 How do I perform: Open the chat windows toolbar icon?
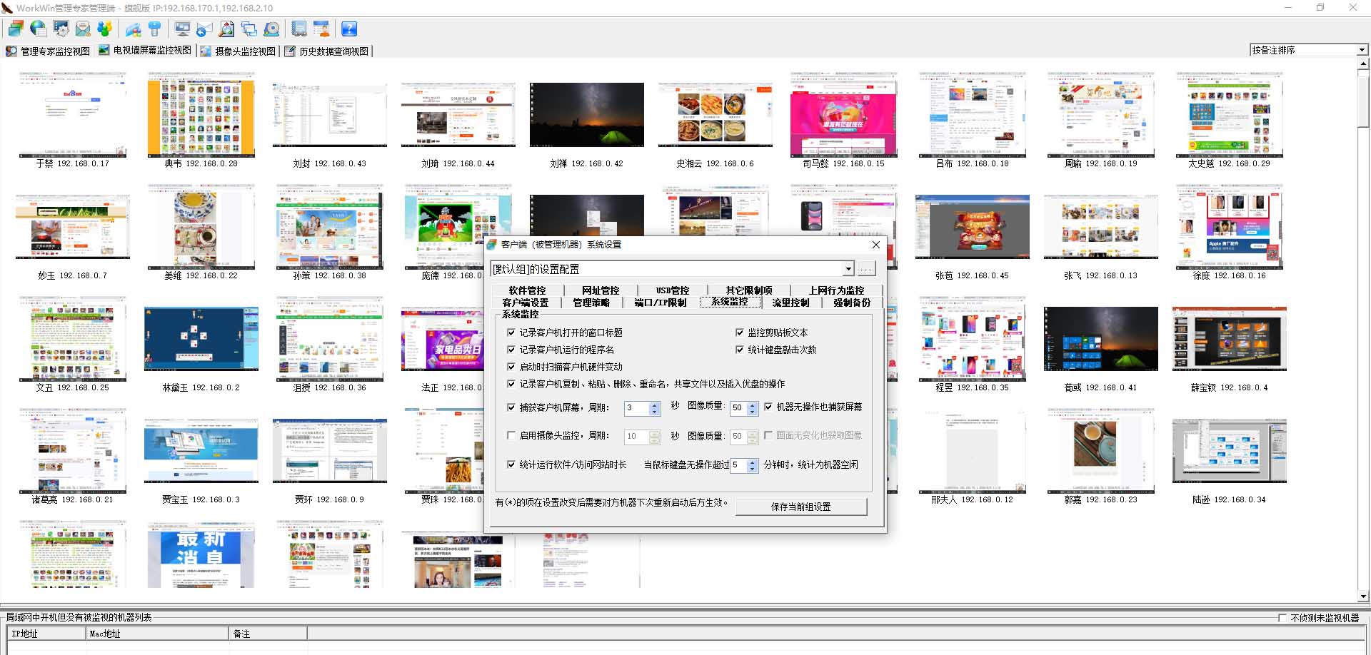coord(248,29)
